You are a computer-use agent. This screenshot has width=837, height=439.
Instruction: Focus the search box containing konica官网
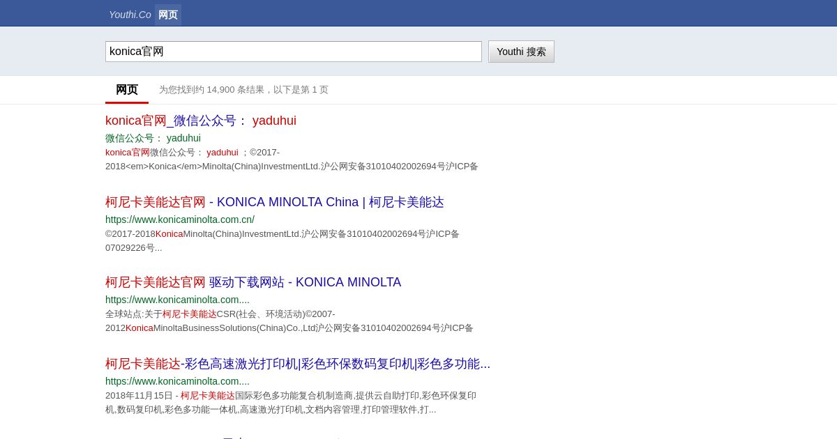pyautogui.click(x=294, y=52)
